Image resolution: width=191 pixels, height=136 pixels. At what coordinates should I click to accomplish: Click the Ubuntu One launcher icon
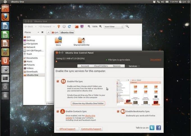tap(5, 61)
